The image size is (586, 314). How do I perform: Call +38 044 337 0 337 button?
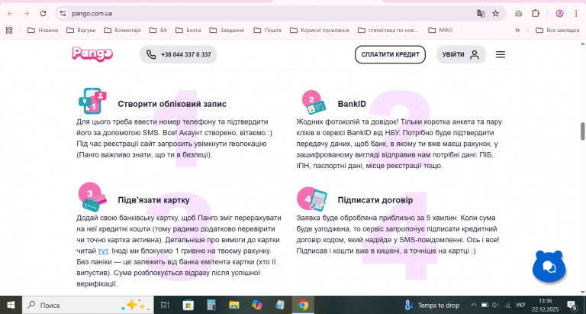pyautogui.click(x=179, y=55)
